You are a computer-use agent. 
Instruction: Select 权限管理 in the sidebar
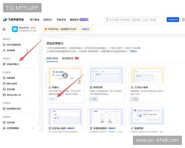(11, 78)
